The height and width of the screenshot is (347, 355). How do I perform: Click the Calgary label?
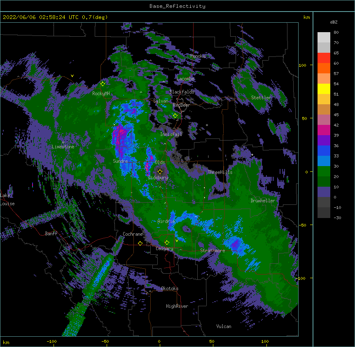pos(164,249)
